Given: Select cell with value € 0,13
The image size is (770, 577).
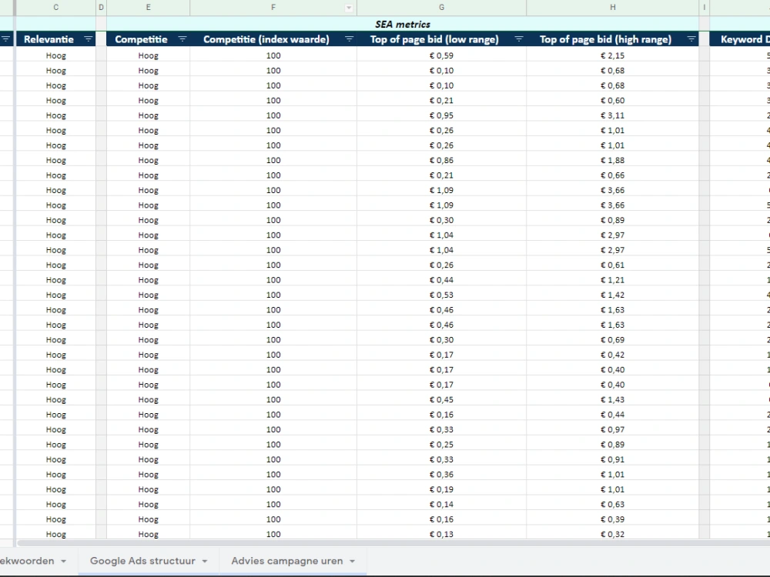Looking at the screenshot, I should [x=441, y=534].
